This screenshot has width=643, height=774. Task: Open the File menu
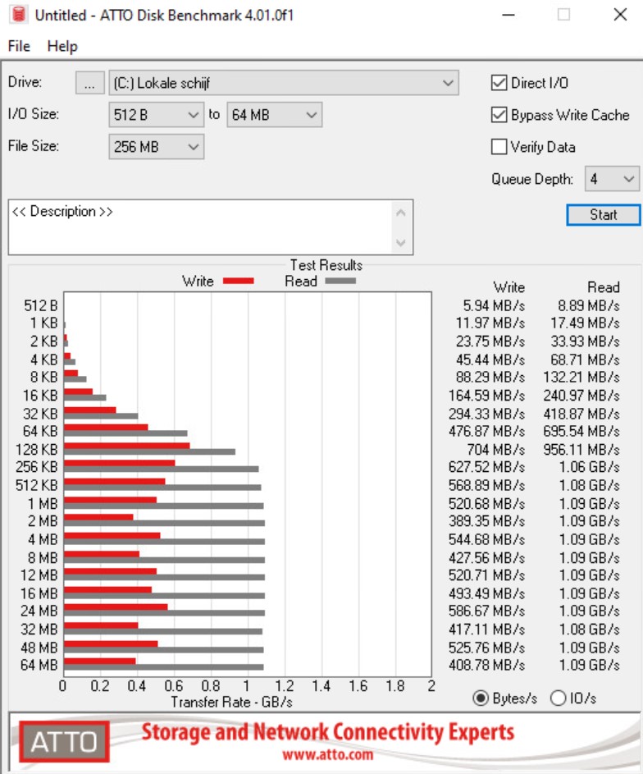click(x=19, y=46)
